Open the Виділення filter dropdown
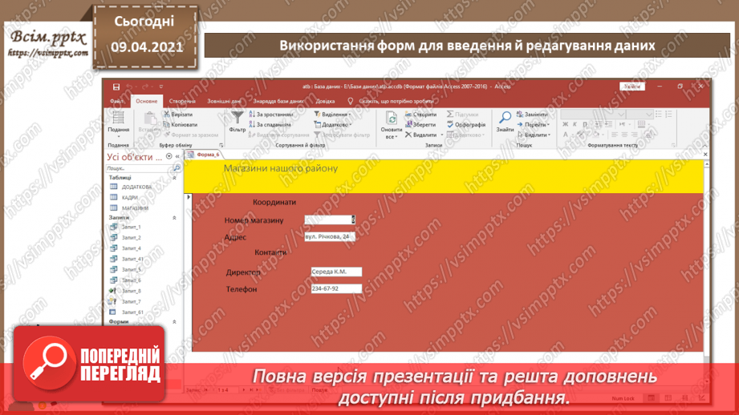 pos(333,115)
